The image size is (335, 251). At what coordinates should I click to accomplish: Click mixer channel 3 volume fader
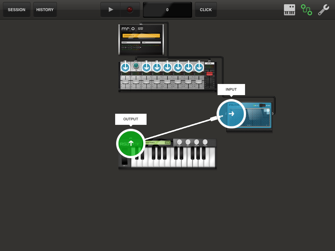click(x=146, y=82)
